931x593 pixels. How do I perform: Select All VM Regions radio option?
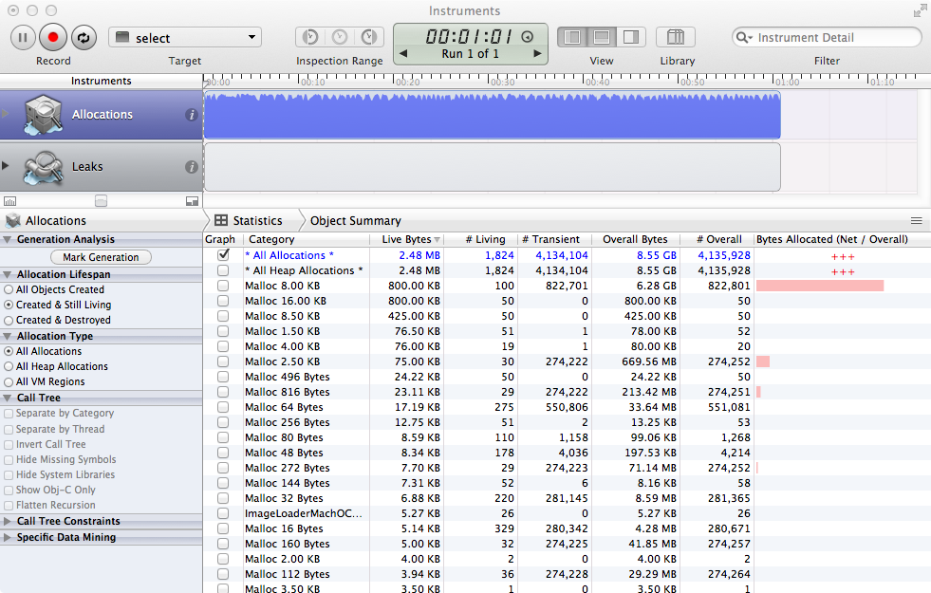point(9,382)
